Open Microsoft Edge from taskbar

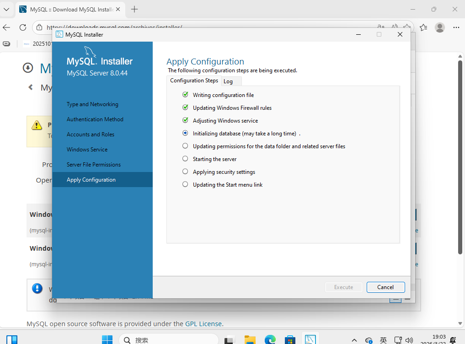click(270, 339)
